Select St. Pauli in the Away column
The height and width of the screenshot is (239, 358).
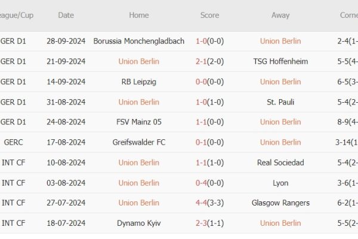click(x=280, y=102)
